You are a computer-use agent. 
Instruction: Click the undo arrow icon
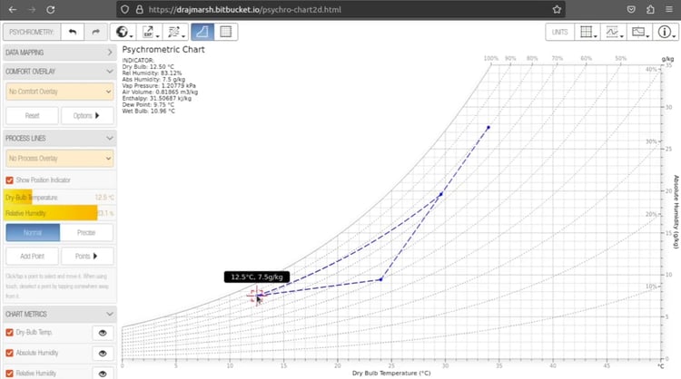tap(72, 32)
